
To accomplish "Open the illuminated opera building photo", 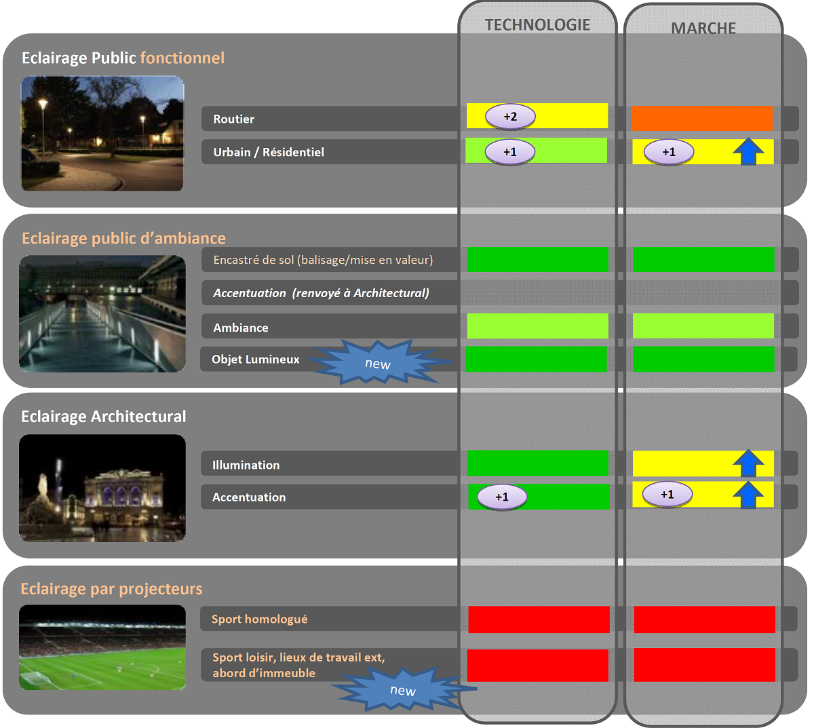I will (x=102, y=488).
